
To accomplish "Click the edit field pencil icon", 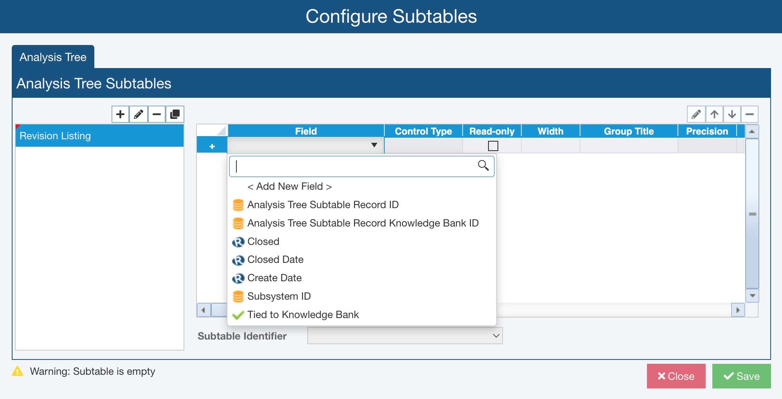I will click(696, 114).
